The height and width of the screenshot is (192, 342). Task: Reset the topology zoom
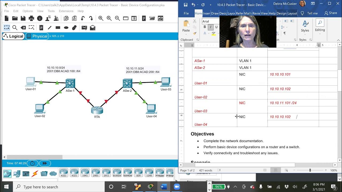point(109,18)
